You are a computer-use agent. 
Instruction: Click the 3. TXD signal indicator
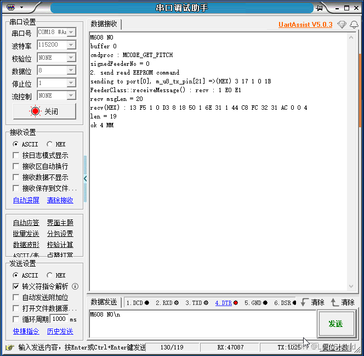pyautogui.click(x=197, y=303)
